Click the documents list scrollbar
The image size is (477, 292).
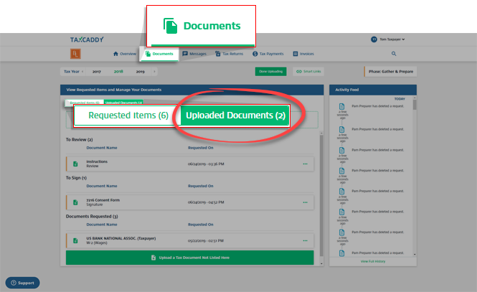(321, 194)
